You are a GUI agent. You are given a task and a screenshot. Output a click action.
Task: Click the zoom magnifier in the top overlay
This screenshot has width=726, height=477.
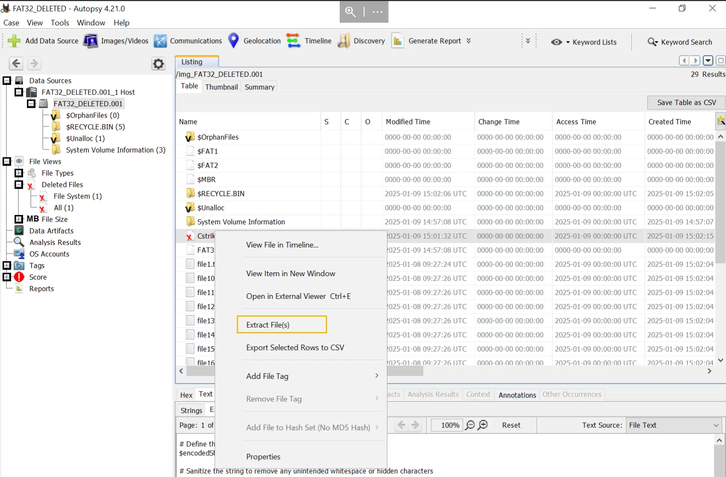[x=350, y=12]
